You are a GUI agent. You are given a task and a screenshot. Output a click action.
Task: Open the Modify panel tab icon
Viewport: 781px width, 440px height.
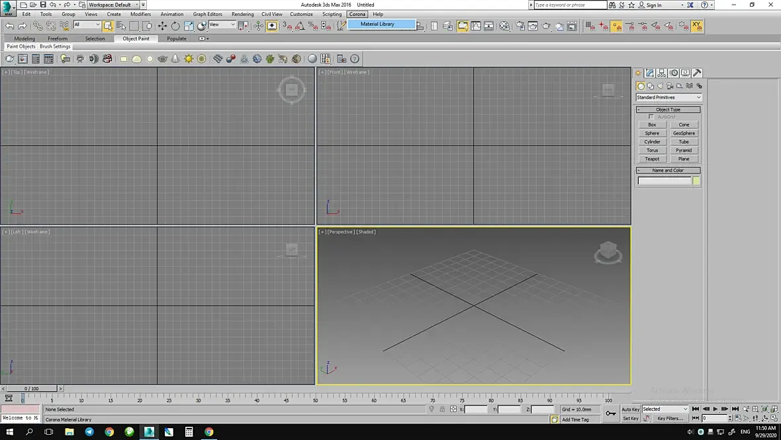pos(650,73)
